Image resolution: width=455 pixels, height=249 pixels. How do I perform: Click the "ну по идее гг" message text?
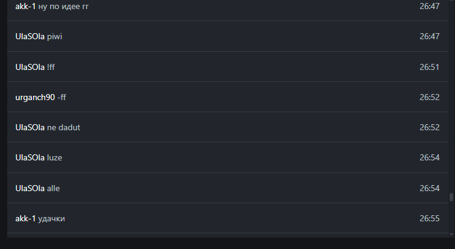(x=63, y=6)
